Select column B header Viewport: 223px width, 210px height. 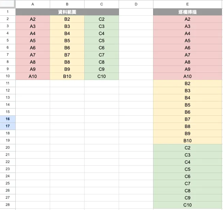67,4
